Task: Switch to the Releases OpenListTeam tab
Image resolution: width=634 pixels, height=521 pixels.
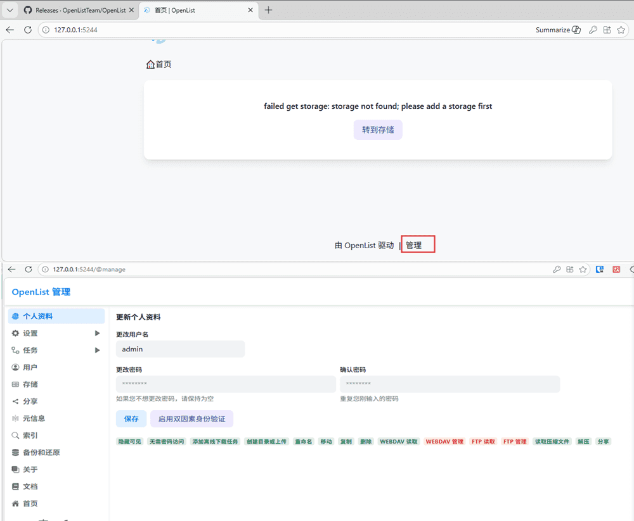Action: coord(75,10)
